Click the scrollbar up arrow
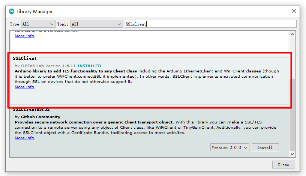Image resolution: width=306 pixels, height=176 pixels. [x=292, y=35]
